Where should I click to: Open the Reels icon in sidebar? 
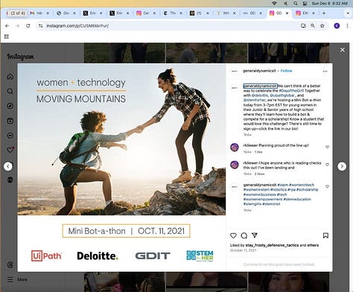(x=10, y=121)
